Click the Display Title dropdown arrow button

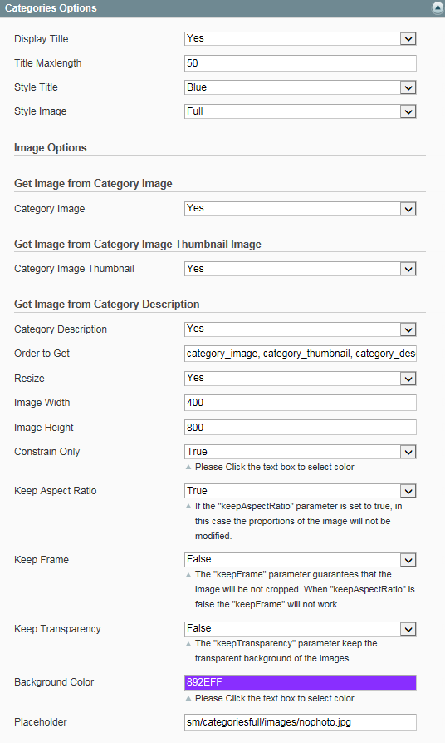point(408,39)
